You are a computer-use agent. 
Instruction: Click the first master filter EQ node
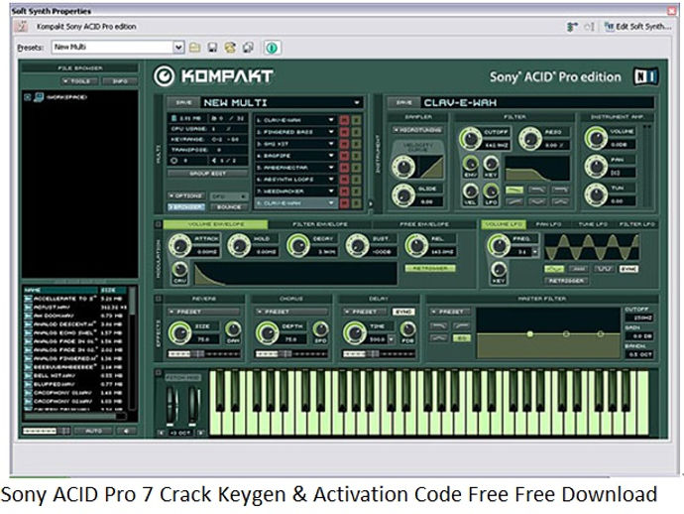pos(529,334)
